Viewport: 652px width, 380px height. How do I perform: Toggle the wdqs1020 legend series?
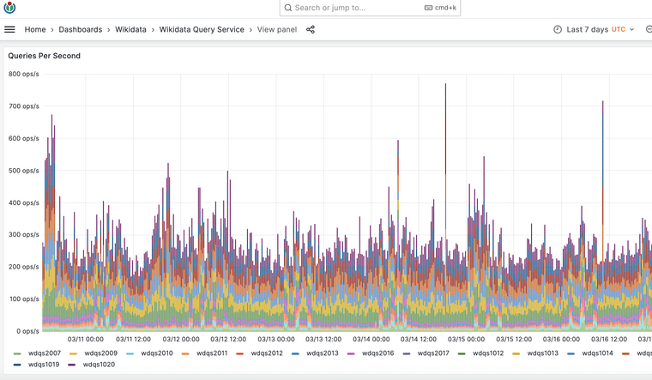click(100, 365)
